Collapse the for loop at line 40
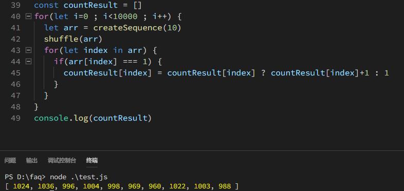Image resolution: width=404 pixels, height=191 pixels. click(x=28, y=17)
